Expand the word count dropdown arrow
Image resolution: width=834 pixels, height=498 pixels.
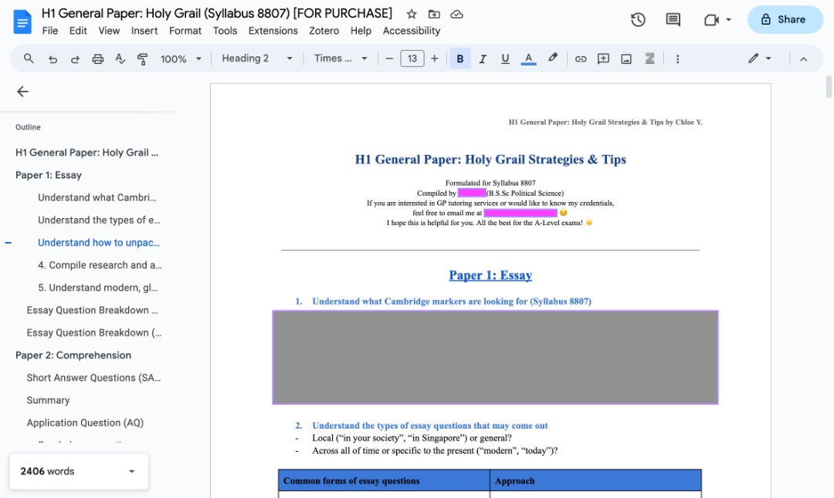tap(131, 471)
